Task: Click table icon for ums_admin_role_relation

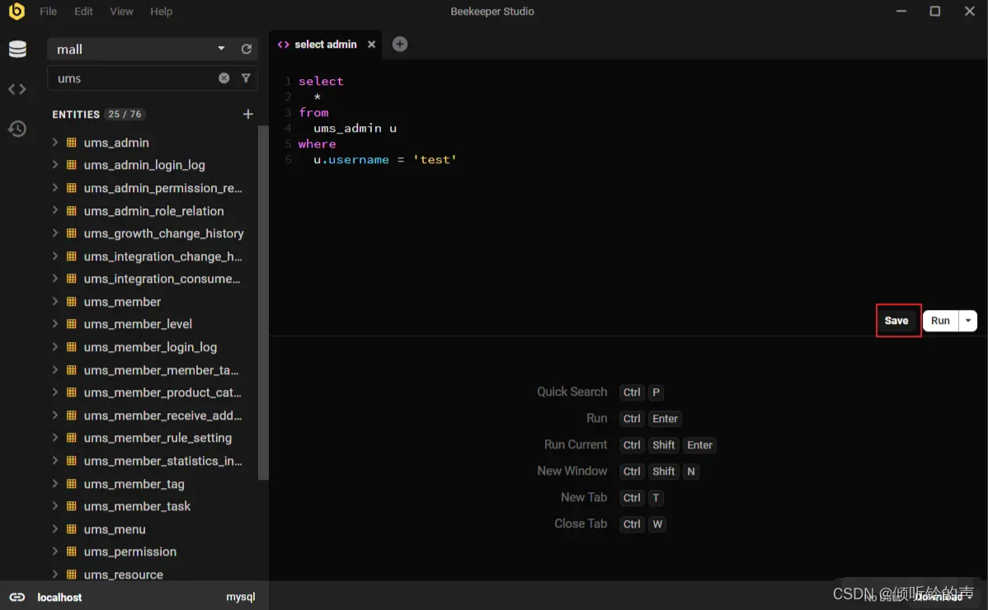Action: (x=71, y=210)
